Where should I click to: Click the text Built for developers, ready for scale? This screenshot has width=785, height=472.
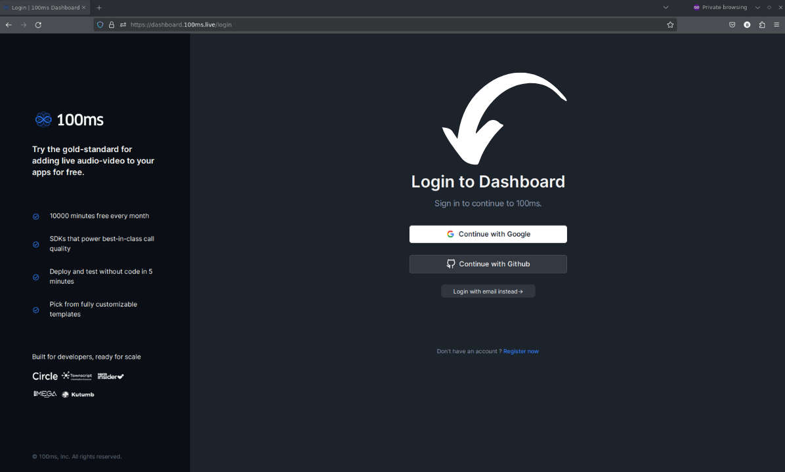[87, 357]
